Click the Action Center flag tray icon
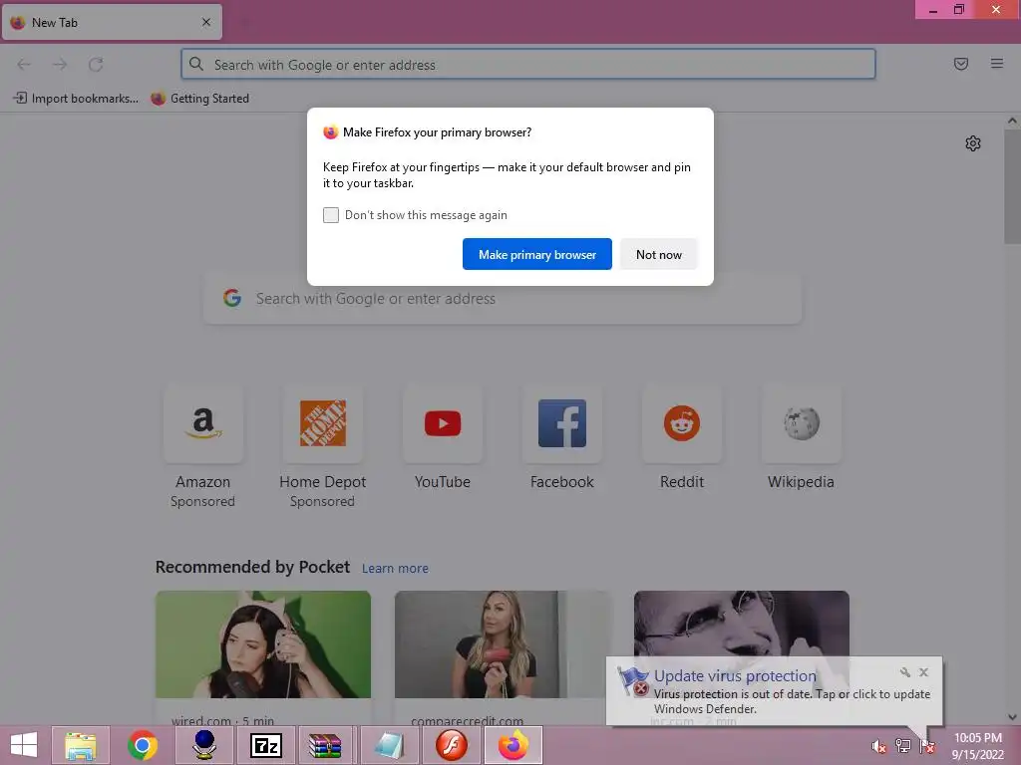 (926, 746)
